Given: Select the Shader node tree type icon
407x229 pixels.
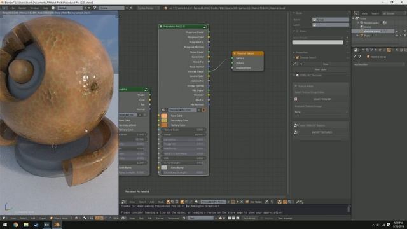Looking at the screenshot, I should [168, 202].
